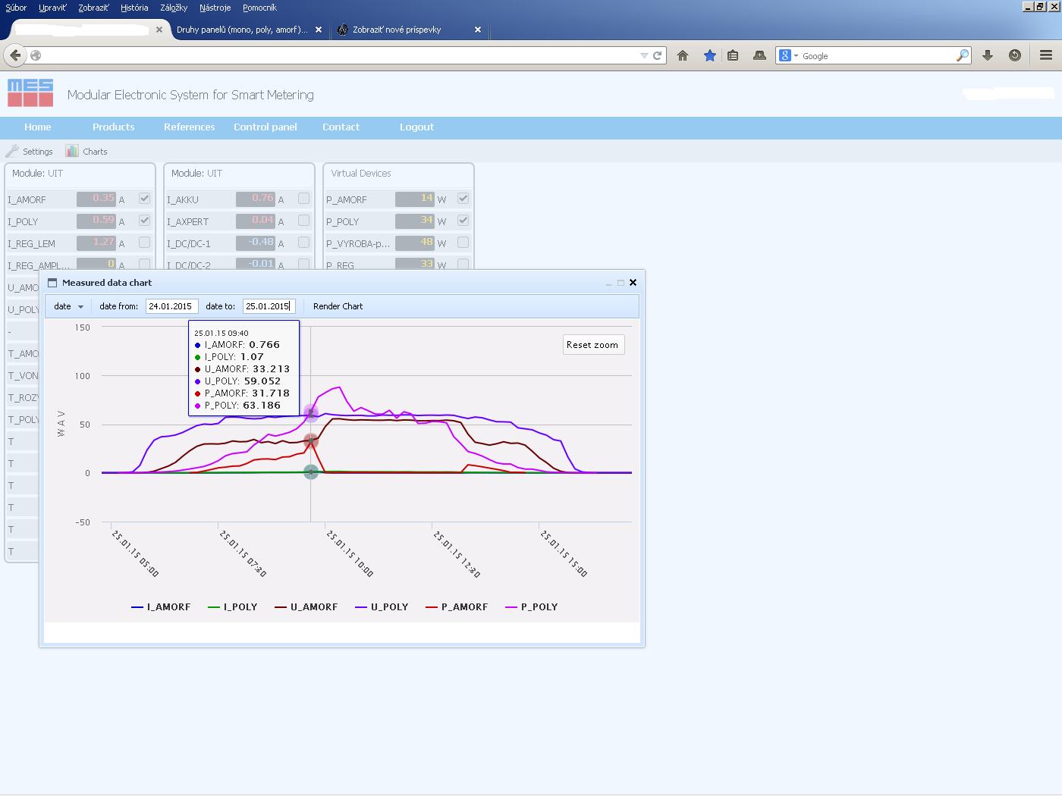Open the URL bar history dropdown arrow
The image size is (1062, 796).
click(x=644, y=55)
